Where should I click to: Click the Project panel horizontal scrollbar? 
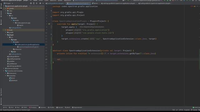(x=20, y=105)
